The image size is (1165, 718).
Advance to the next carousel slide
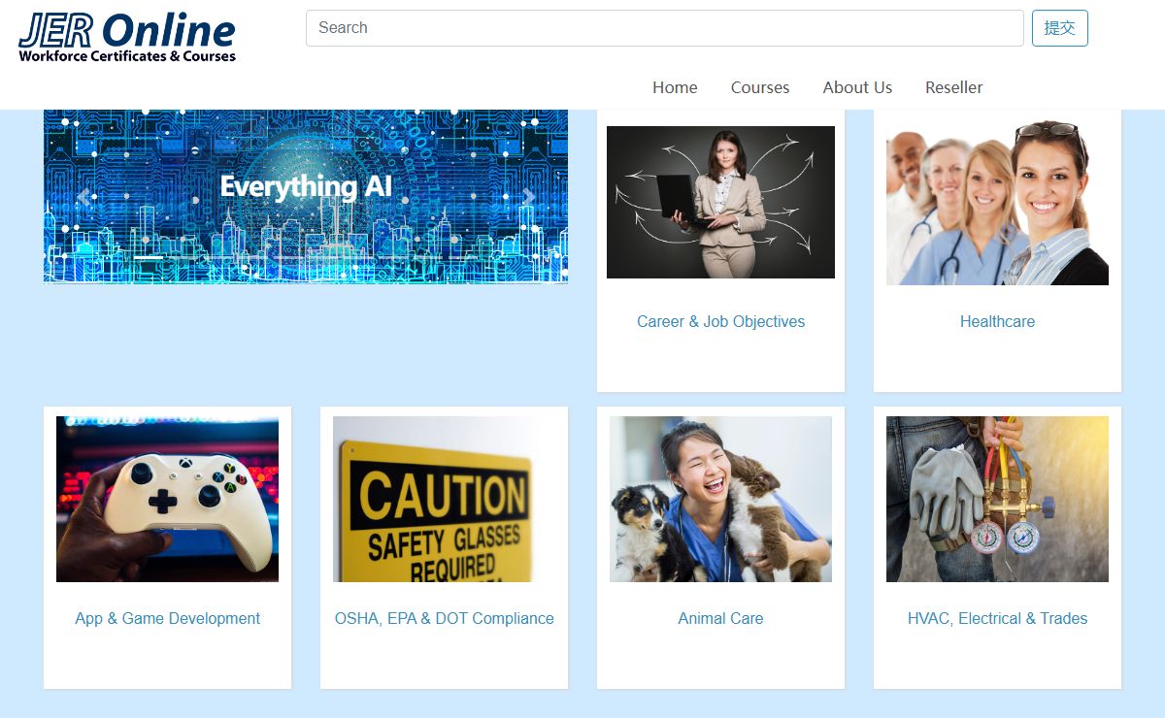[528, 197]
